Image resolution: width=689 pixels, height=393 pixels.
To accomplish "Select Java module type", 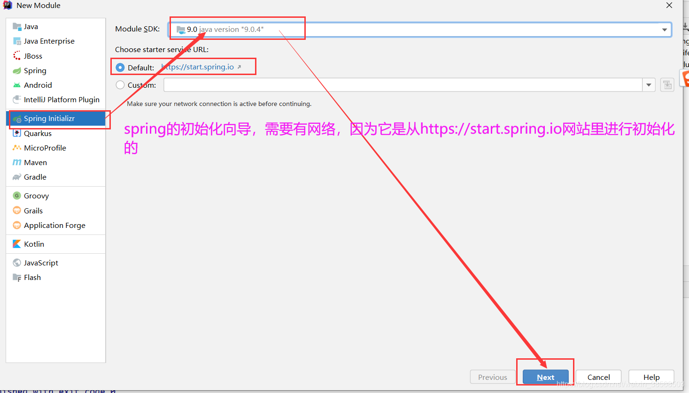I will [x=56, y=27].
